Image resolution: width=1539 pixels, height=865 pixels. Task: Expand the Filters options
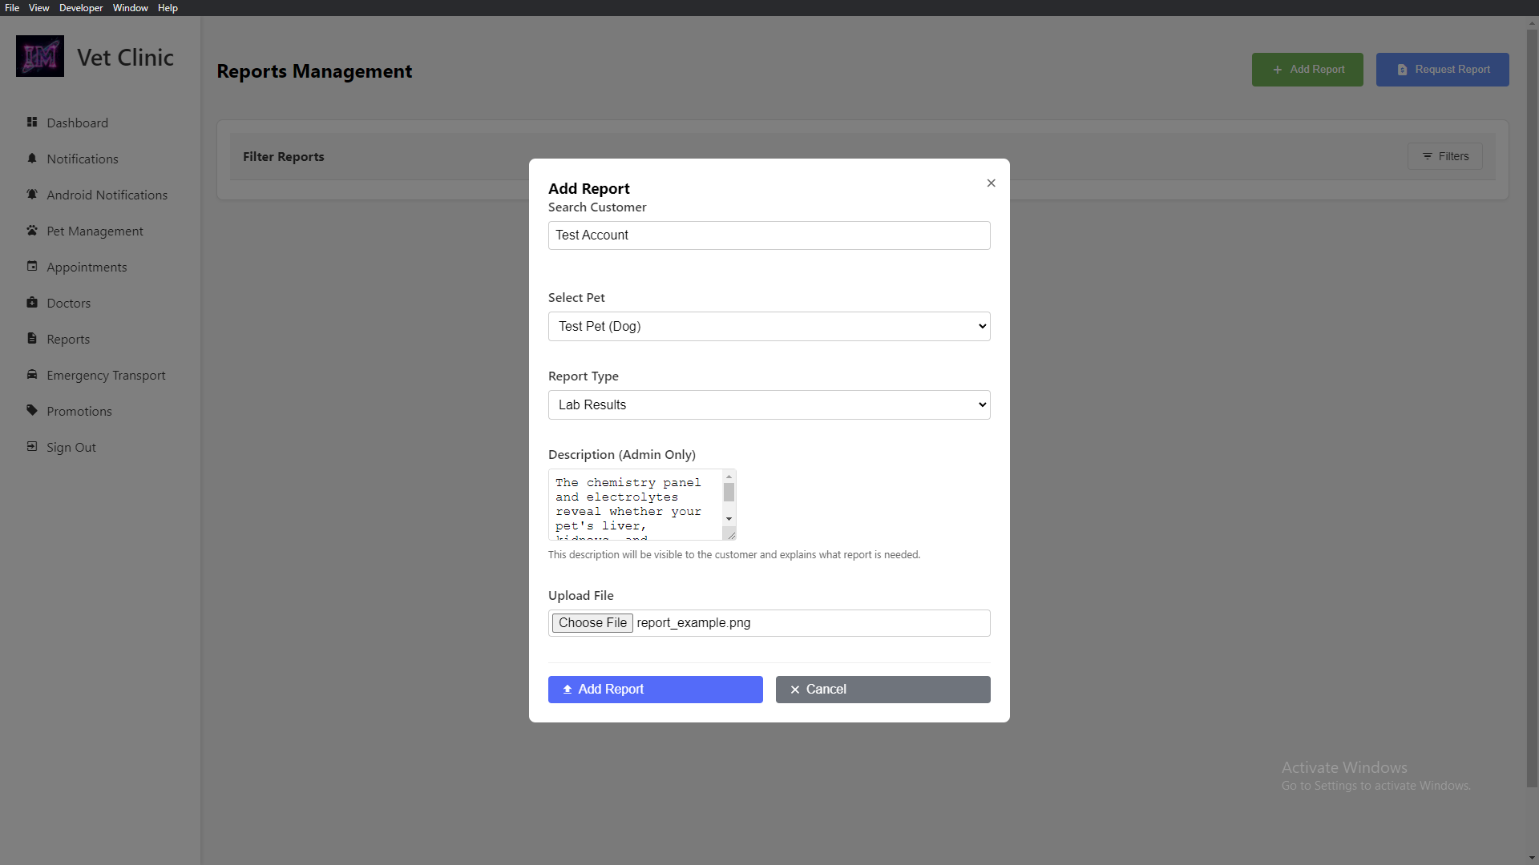click(1444, 156)
